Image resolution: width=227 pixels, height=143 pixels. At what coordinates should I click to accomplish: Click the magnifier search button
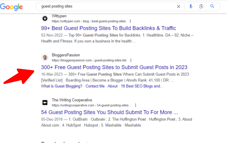click(212, 6)
